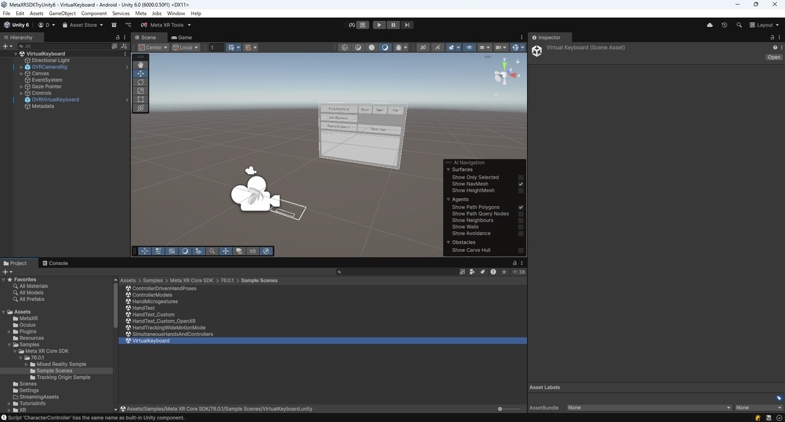Enable Show Carve Hull checkbox
This screenshot has height=422, width=785.
(521, 250)
